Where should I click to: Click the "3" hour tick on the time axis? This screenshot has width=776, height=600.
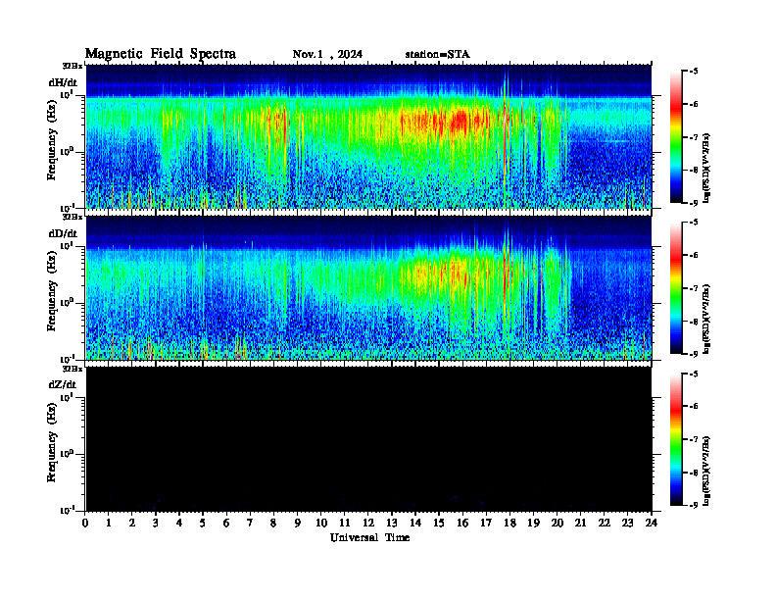tap(156, 523)
